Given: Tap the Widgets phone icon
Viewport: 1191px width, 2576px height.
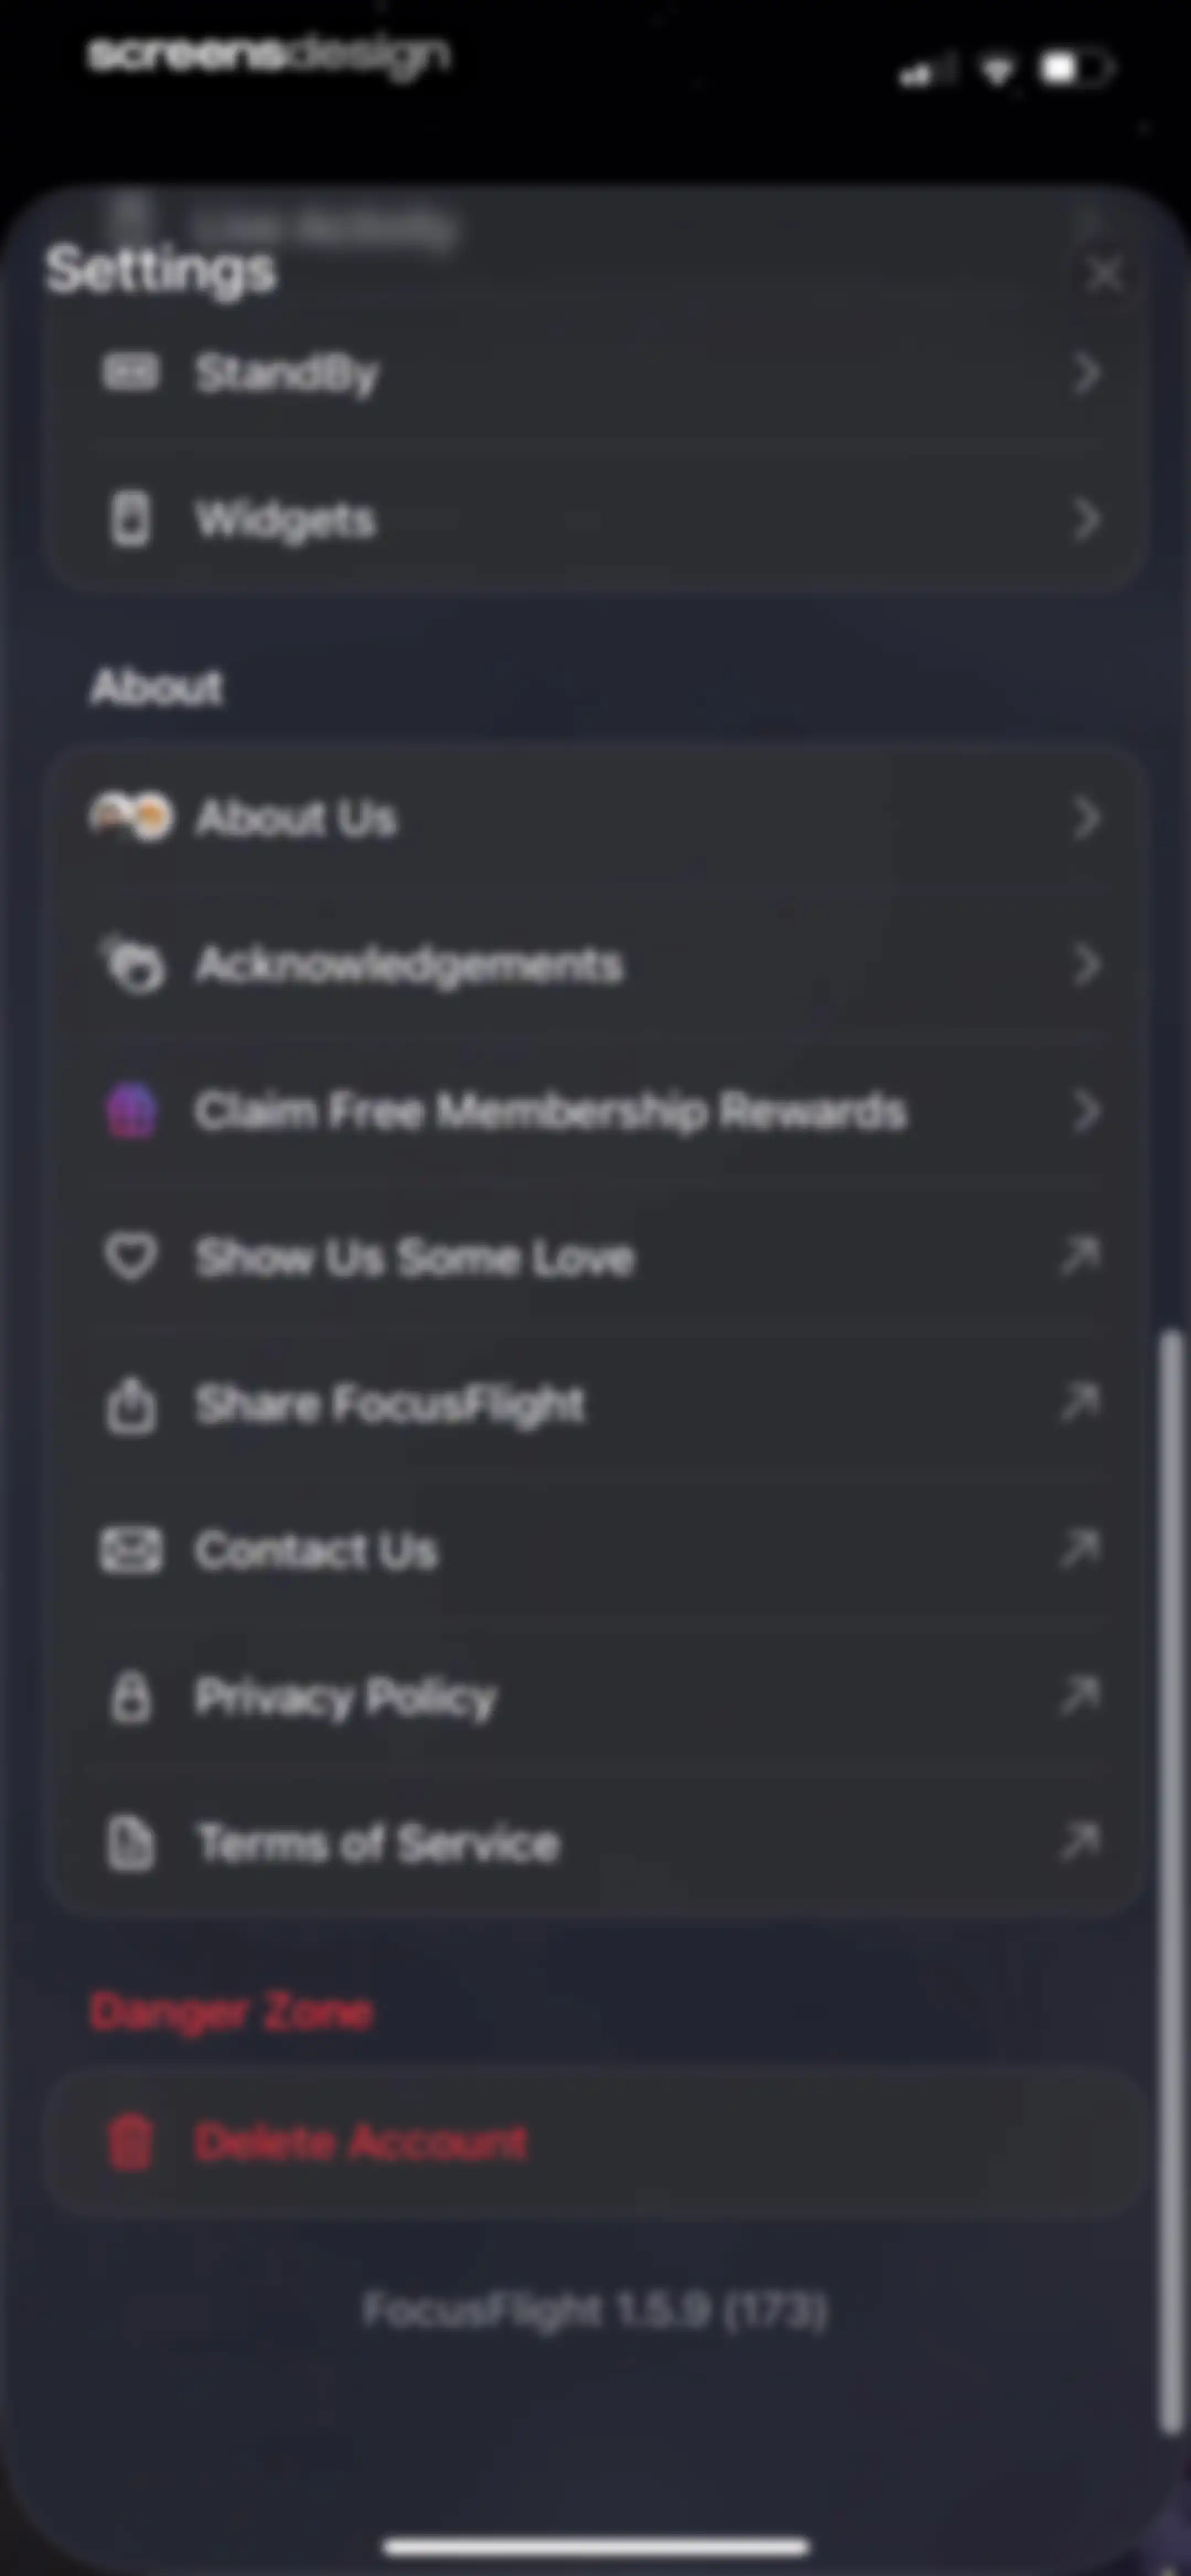Looking at the screenshot, I should pyautogui.click(x=131, y=519).
